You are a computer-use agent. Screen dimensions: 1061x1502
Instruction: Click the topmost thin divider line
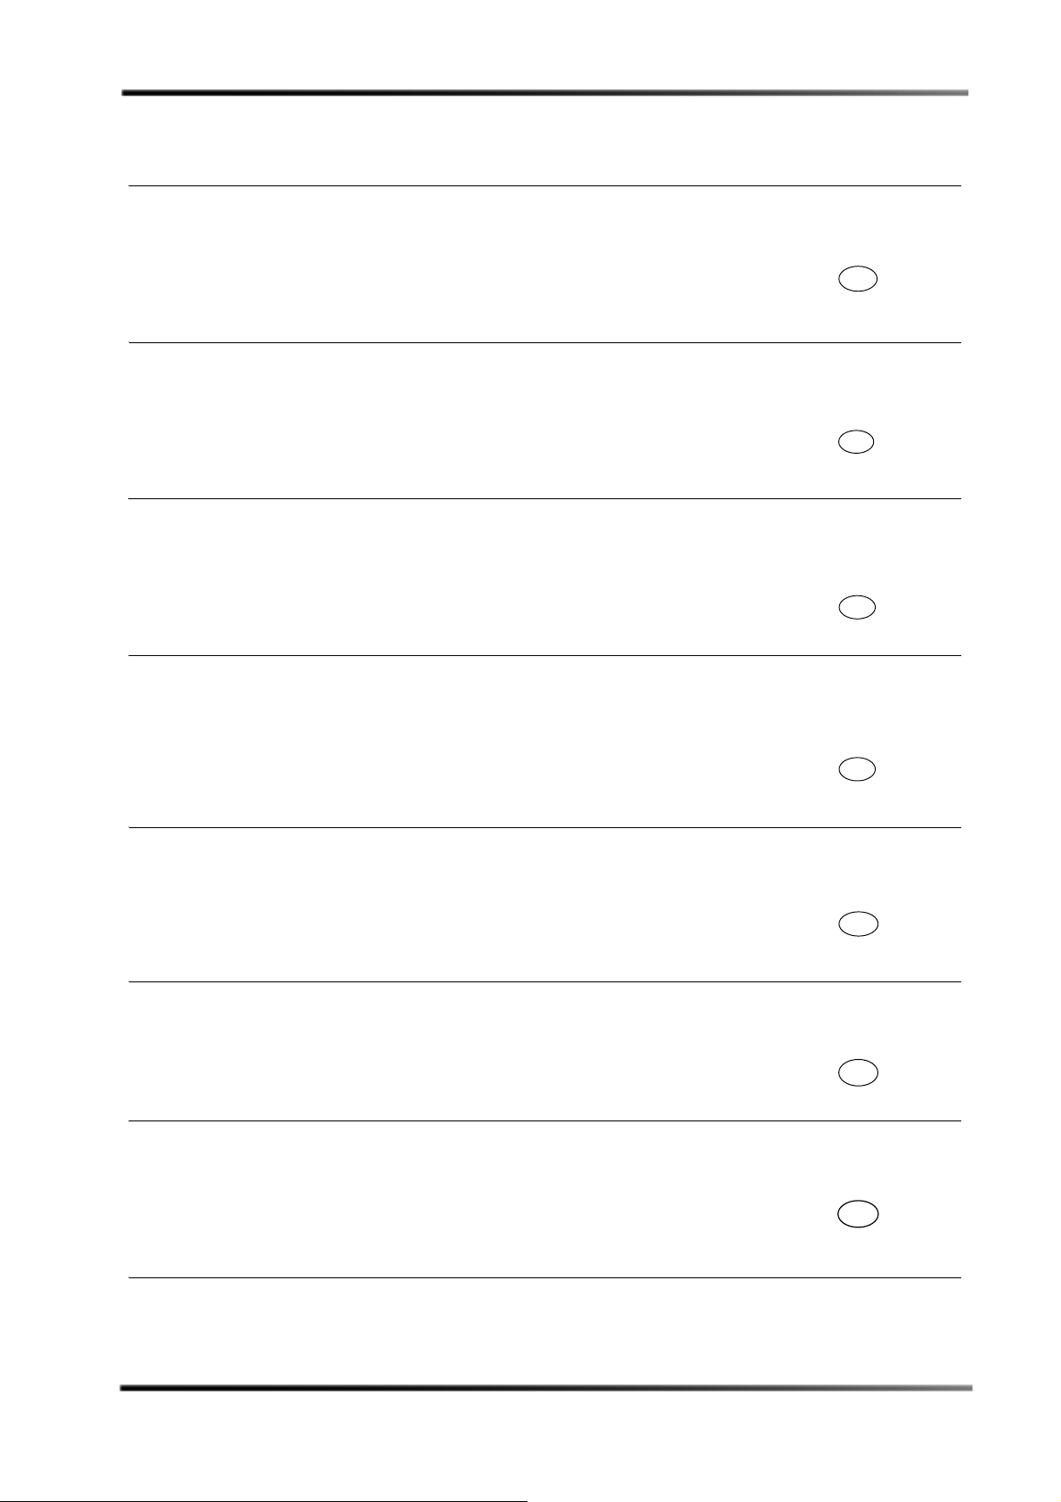[544, 186]
